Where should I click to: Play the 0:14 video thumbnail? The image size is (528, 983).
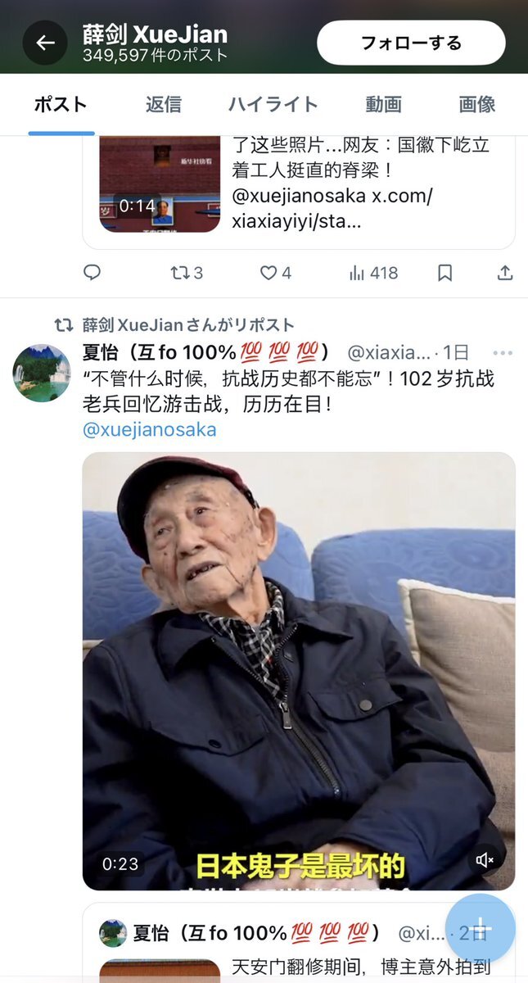160,184
